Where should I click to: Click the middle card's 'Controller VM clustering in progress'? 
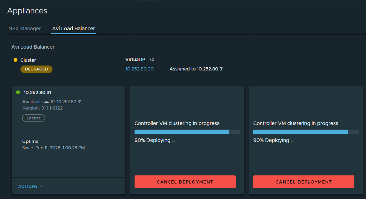(177, 123)
